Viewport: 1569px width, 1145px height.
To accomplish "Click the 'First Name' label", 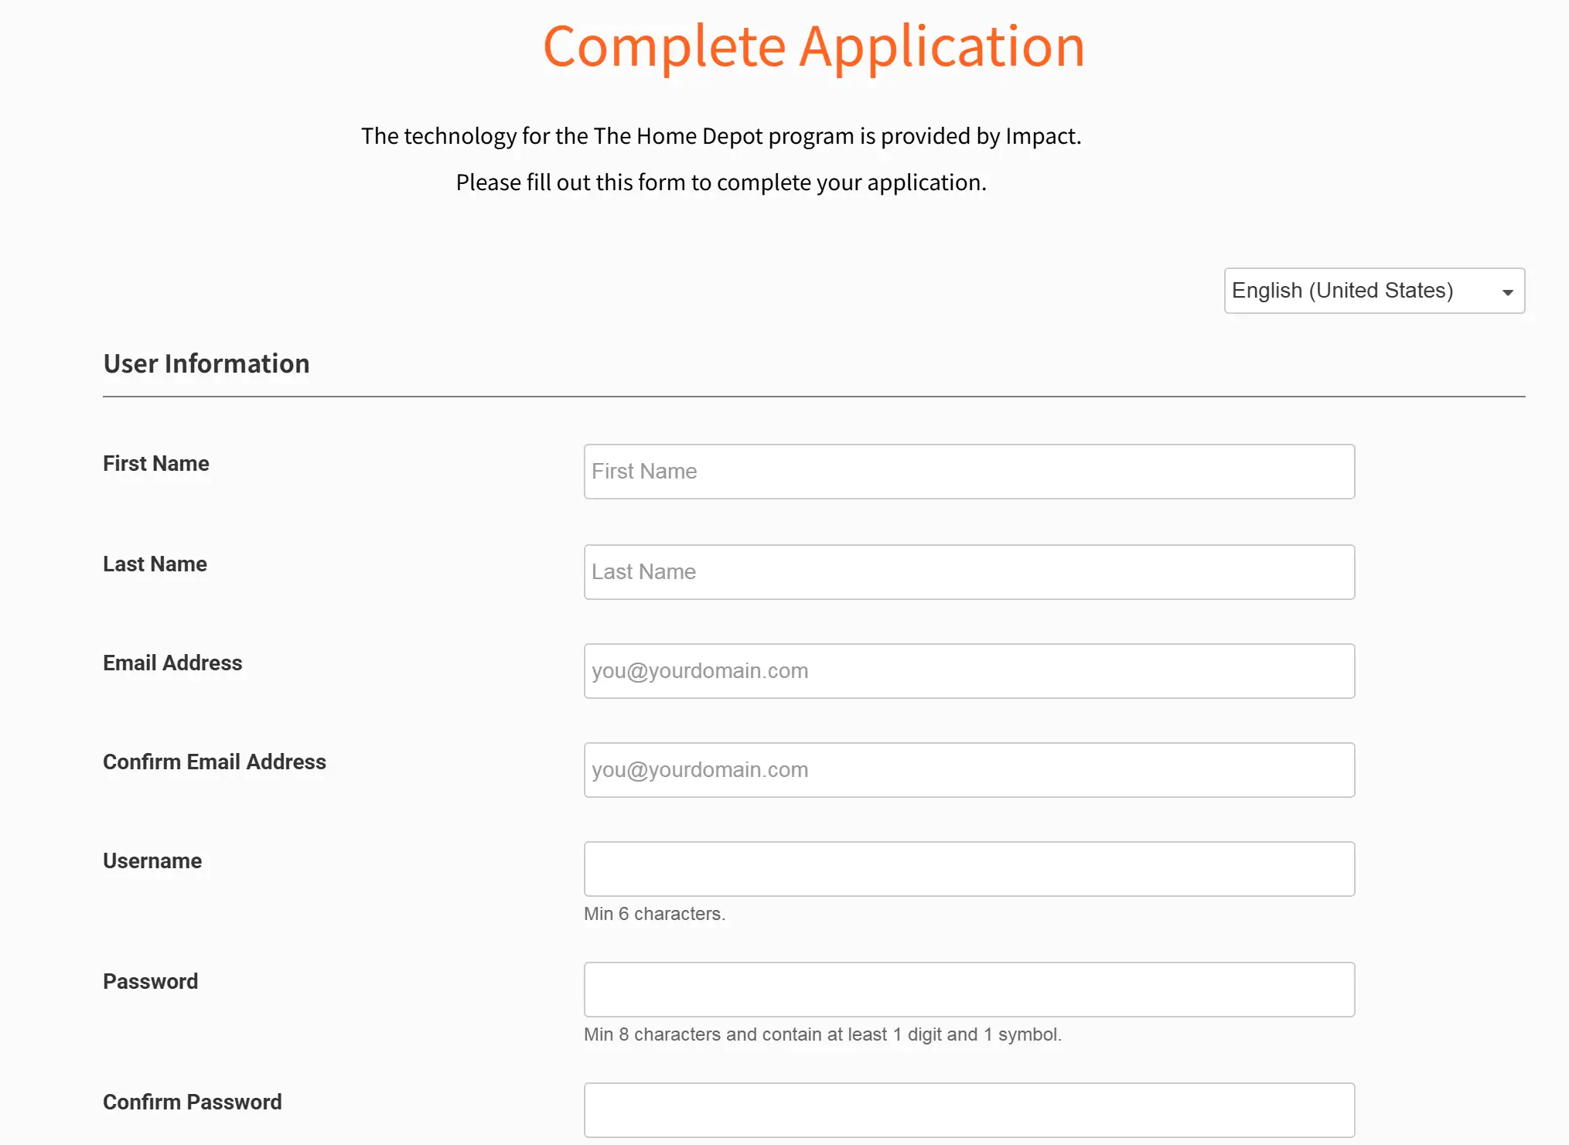I will click(156, 463).
